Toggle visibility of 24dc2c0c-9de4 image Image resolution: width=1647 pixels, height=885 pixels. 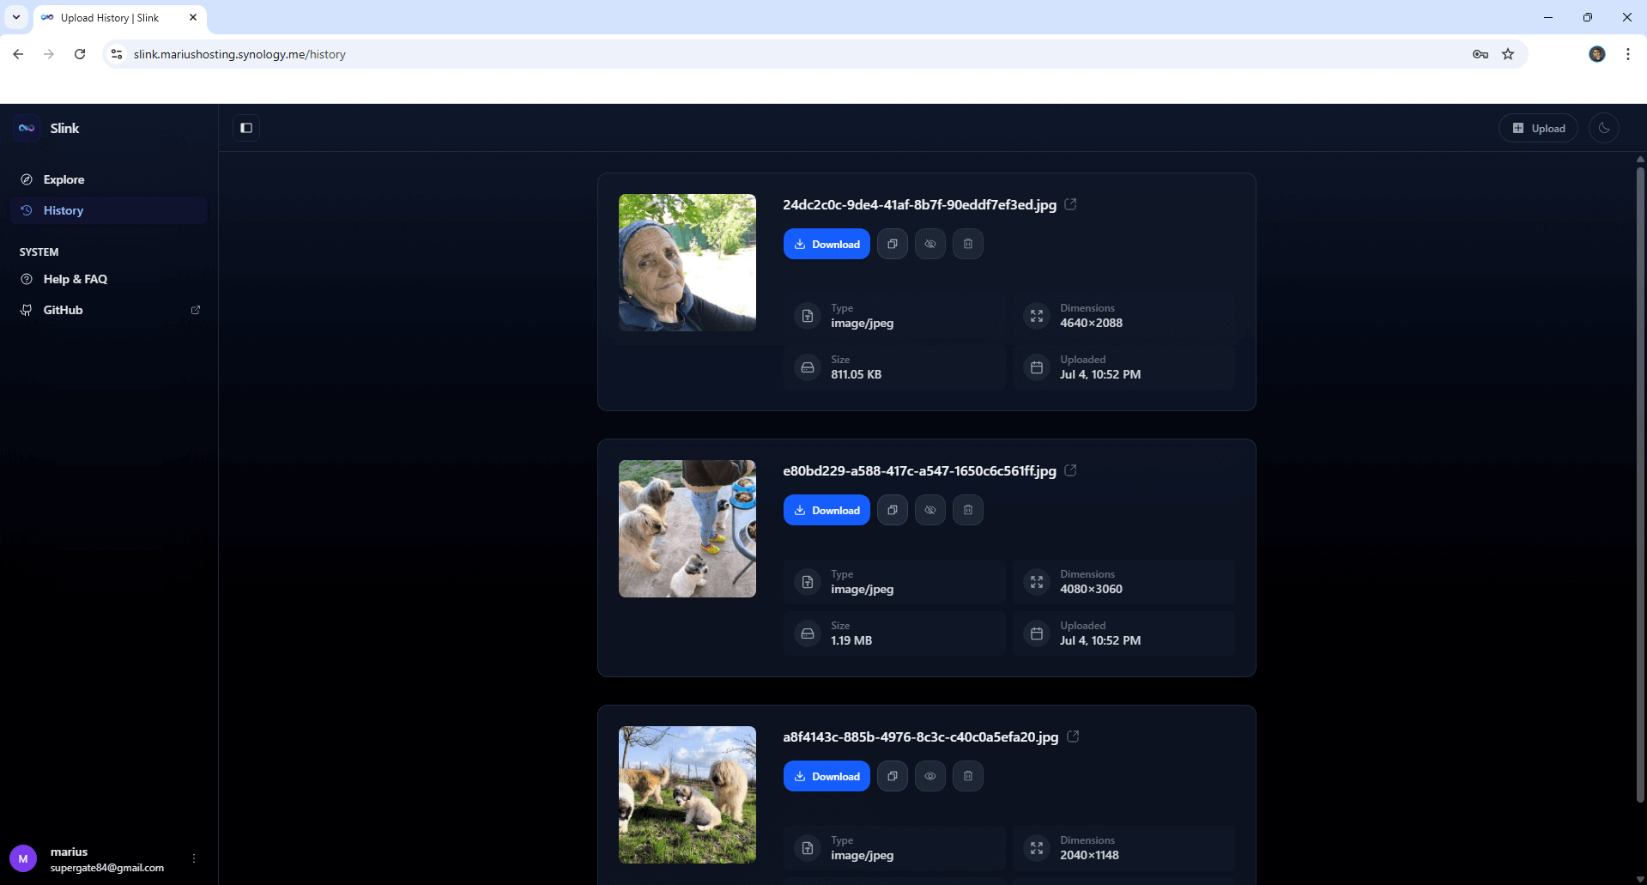pyautogui.click(x=930, y=244)
